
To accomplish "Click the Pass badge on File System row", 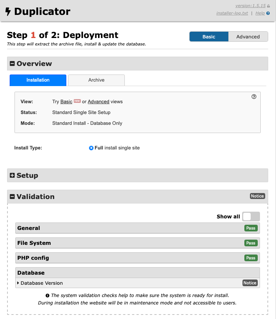I will (x=251, y=243).
